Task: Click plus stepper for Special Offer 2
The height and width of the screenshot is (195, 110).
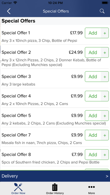Action: click(105, 52)
